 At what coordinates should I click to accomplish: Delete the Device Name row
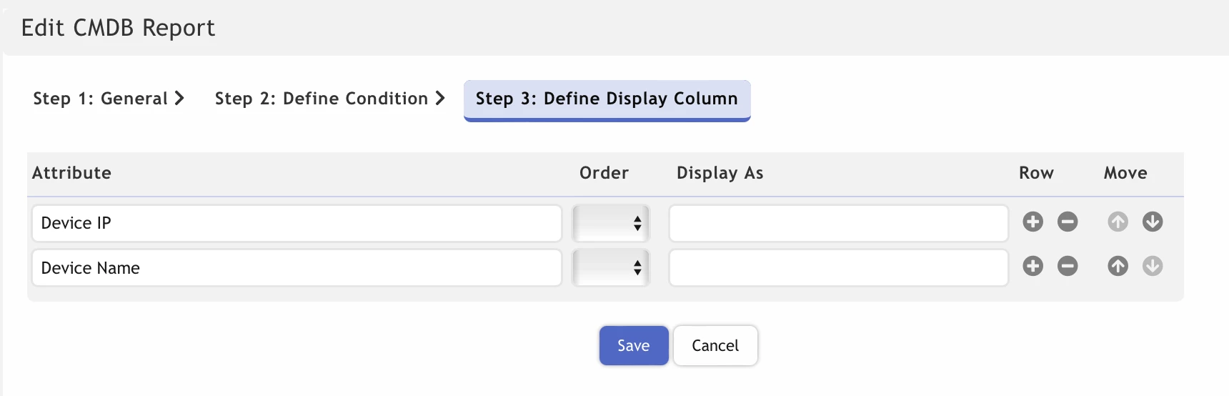click(1068, 266)
